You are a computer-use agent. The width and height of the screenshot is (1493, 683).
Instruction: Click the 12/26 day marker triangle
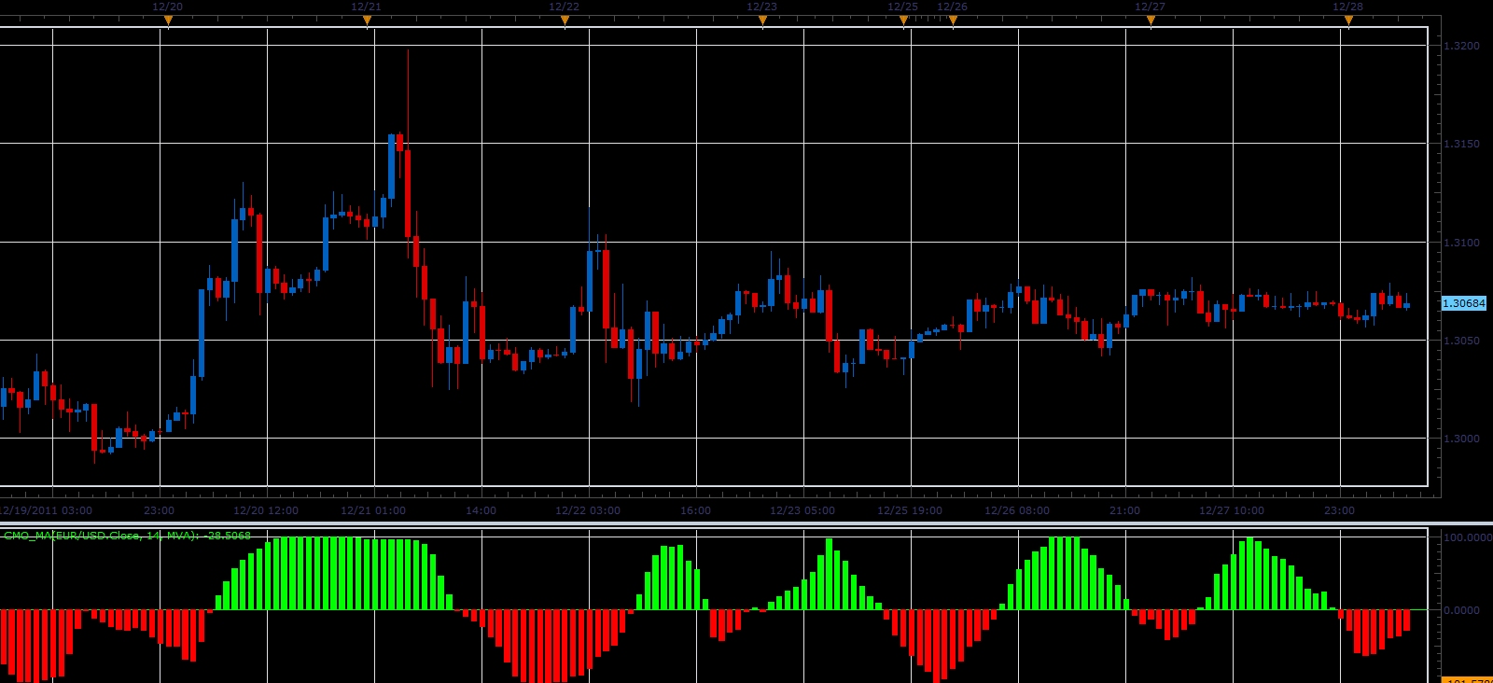953,21
